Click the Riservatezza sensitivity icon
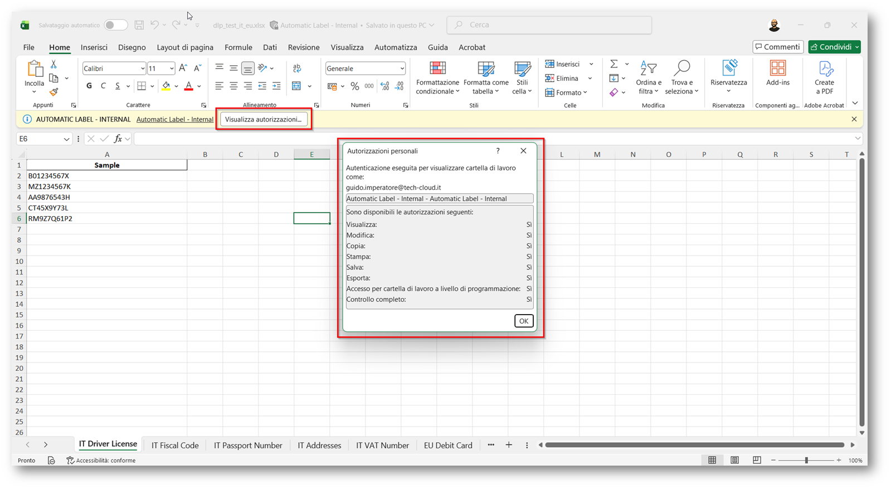891x489 pixels. coord(728,69)
